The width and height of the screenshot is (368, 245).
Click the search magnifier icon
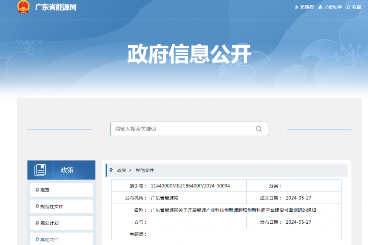pyautogui.click(x=259, y=129)
